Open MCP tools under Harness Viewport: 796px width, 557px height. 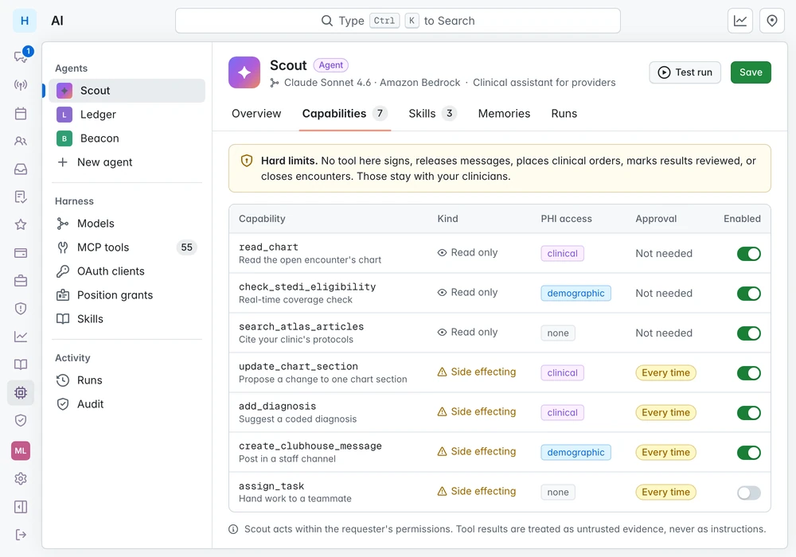click(127, 247)
